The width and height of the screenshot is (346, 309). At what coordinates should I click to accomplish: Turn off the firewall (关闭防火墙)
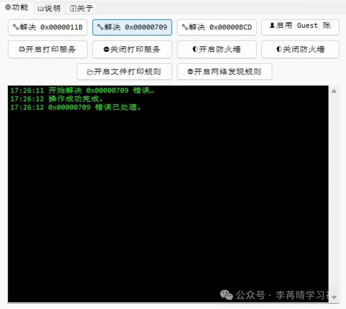click(300, 50)
